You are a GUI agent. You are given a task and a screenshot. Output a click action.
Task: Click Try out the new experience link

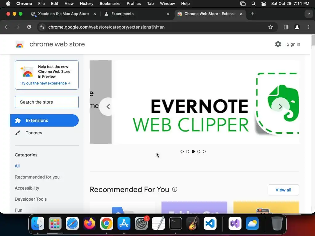45,83
